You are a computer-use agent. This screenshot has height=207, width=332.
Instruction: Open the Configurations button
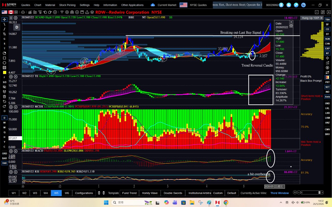(x=84, y=193)
